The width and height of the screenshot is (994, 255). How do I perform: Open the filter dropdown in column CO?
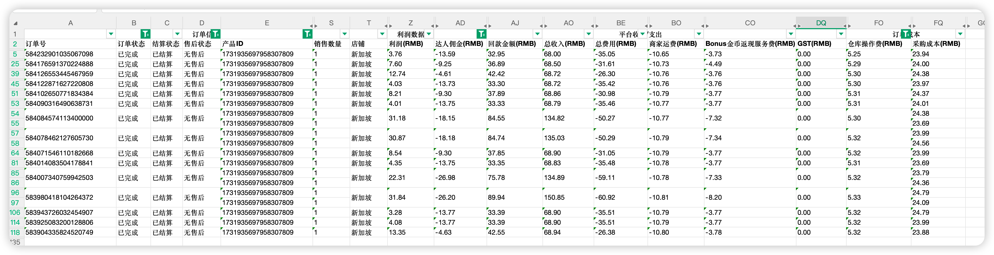[x=791, y=34]
